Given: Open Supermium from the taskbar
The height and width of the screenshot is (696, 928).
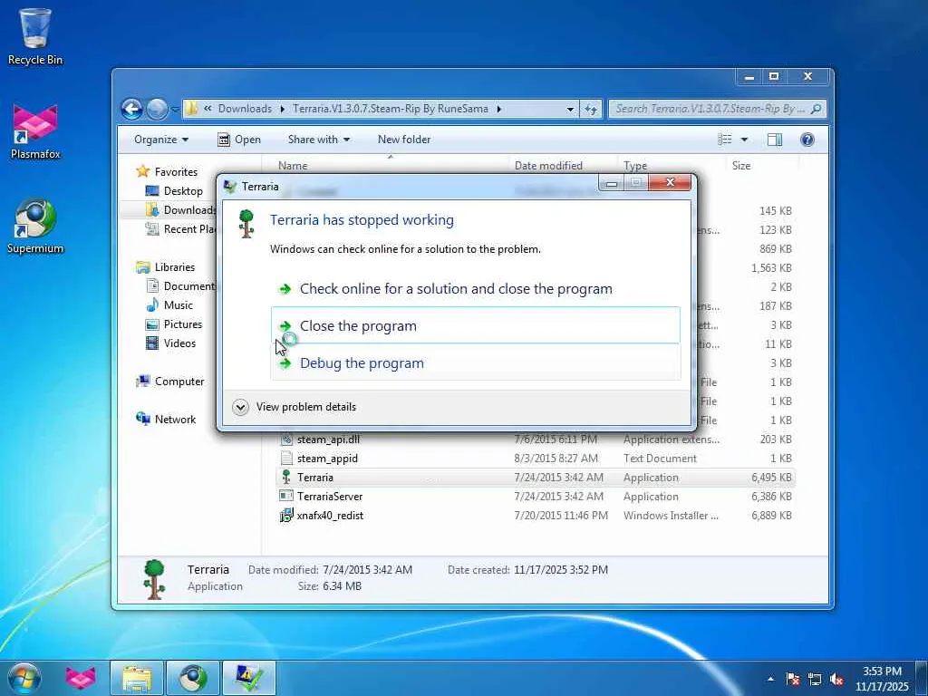Looking at the screenshot, I should tap(193, 678).
